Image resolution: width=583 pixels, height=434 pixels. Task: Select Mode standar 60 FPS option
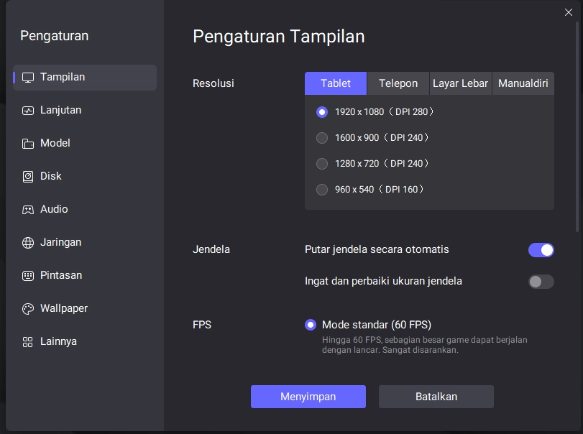pos(311,325)
